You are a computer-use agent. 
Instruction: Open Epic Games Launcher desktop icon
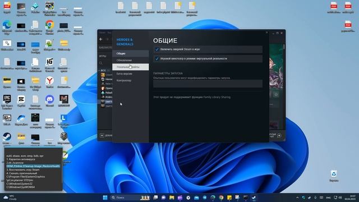tap(7, 102)
